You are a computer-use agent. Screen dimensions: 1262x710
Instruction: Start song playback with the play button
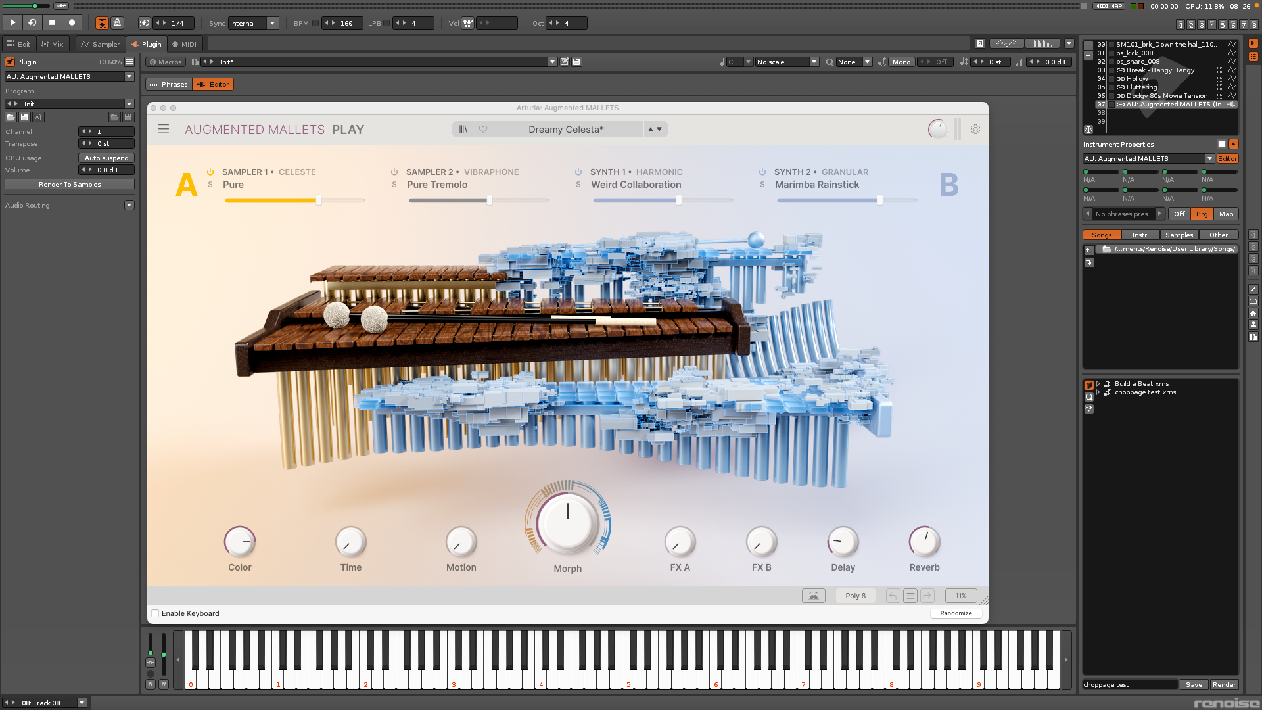point(12,22)
